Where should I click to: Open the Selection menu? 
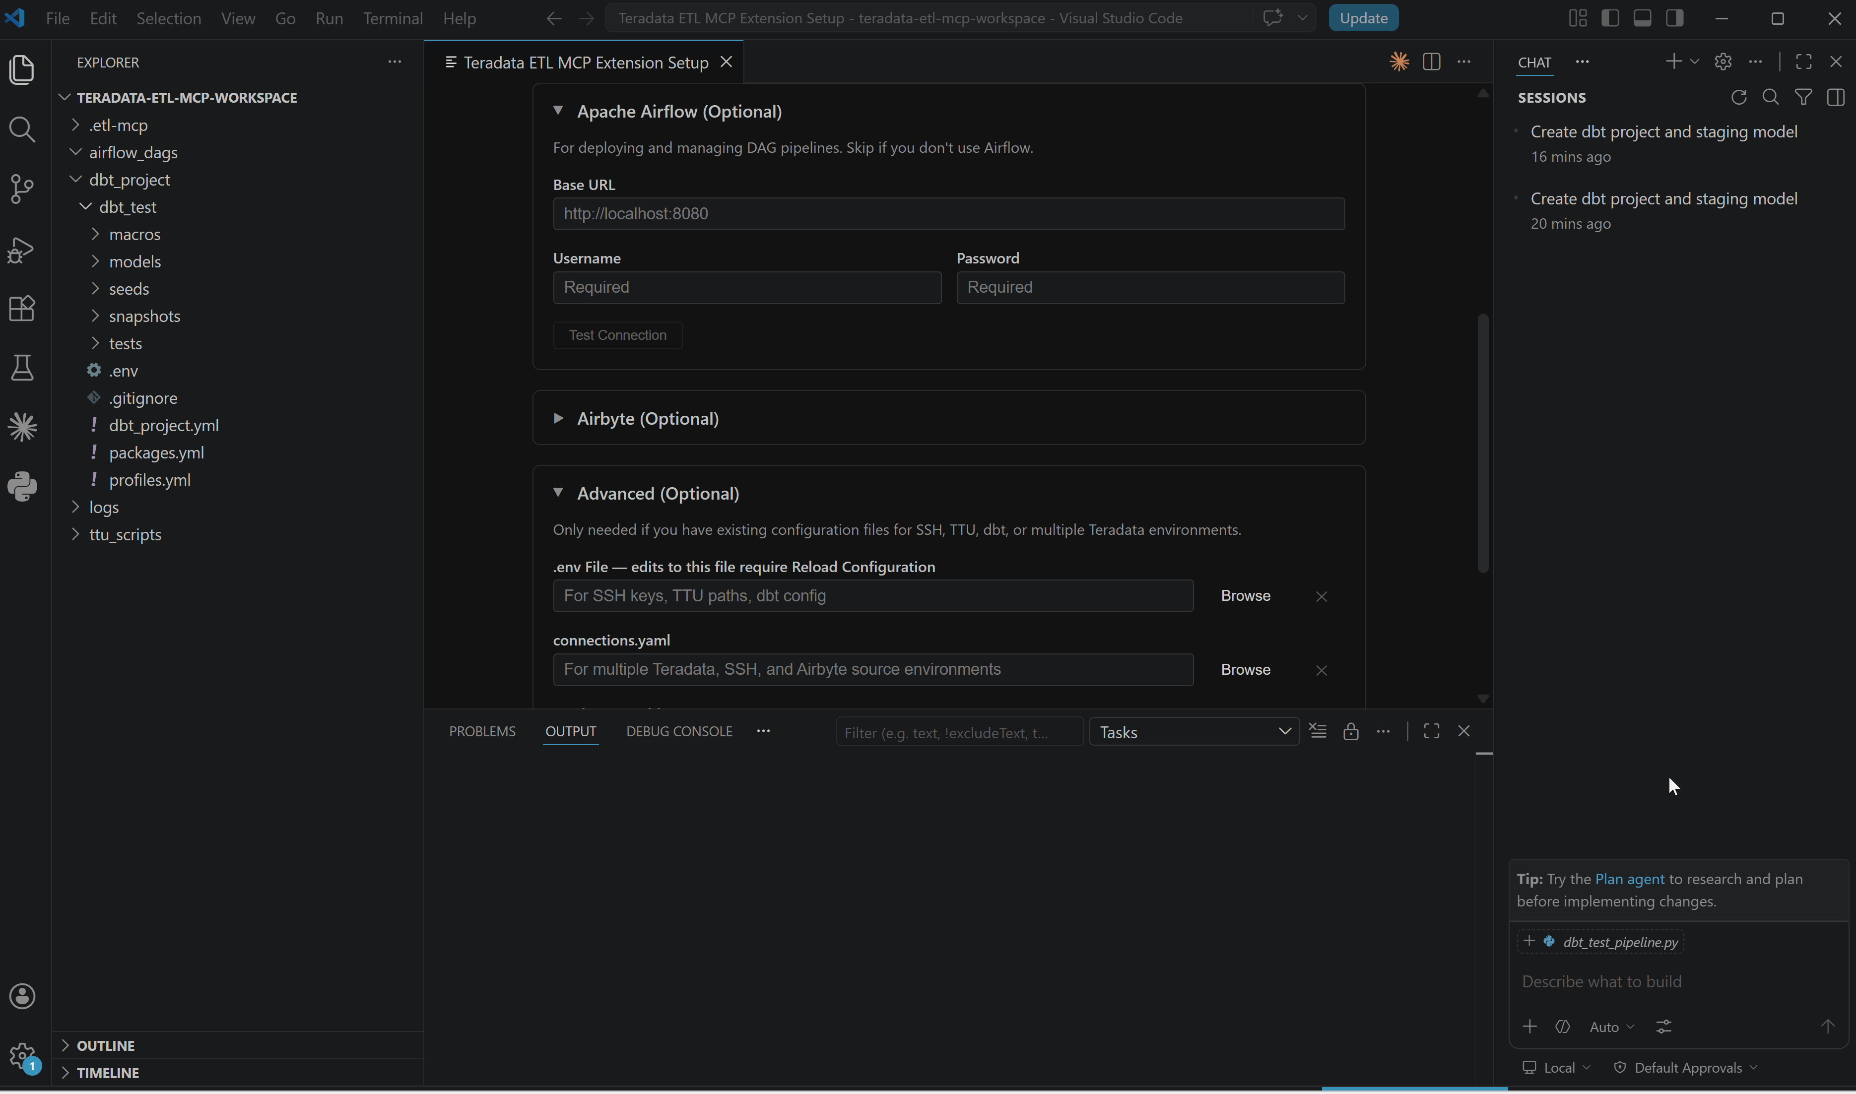point(168,18)
